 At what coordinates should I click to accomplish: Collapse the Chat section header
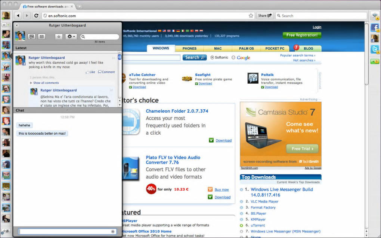(x=67, y=110)
